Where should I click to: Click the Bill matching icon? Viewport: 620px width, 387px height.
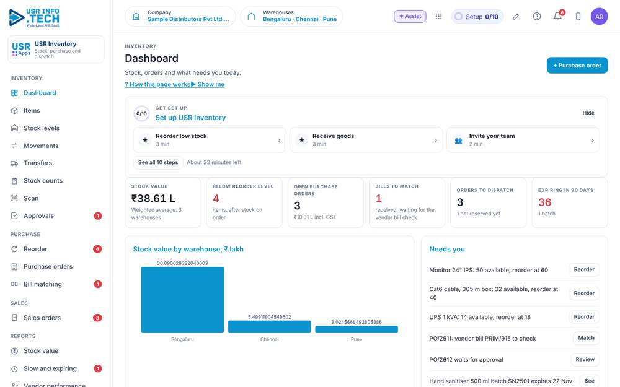(14, 284)
